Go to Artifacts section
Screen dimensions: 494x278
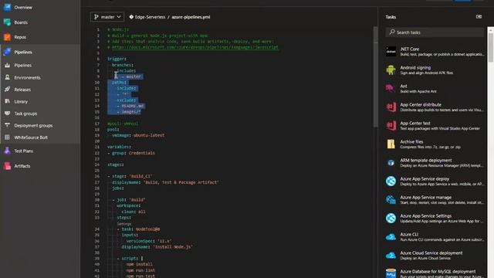coord(22,166)
